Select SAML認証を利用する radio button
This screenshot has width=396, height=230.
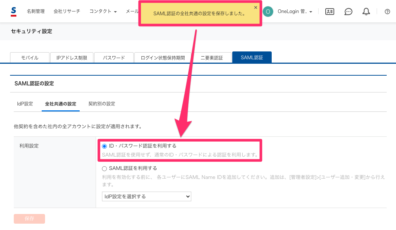pyautogui.click(x=104, y=168)
